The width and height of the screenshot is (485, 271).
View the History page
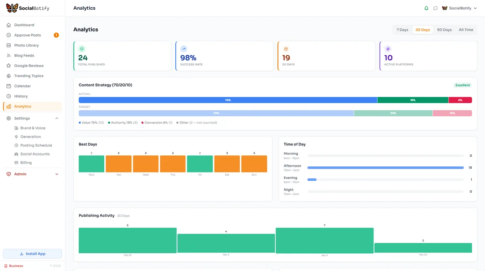[21, 96]
